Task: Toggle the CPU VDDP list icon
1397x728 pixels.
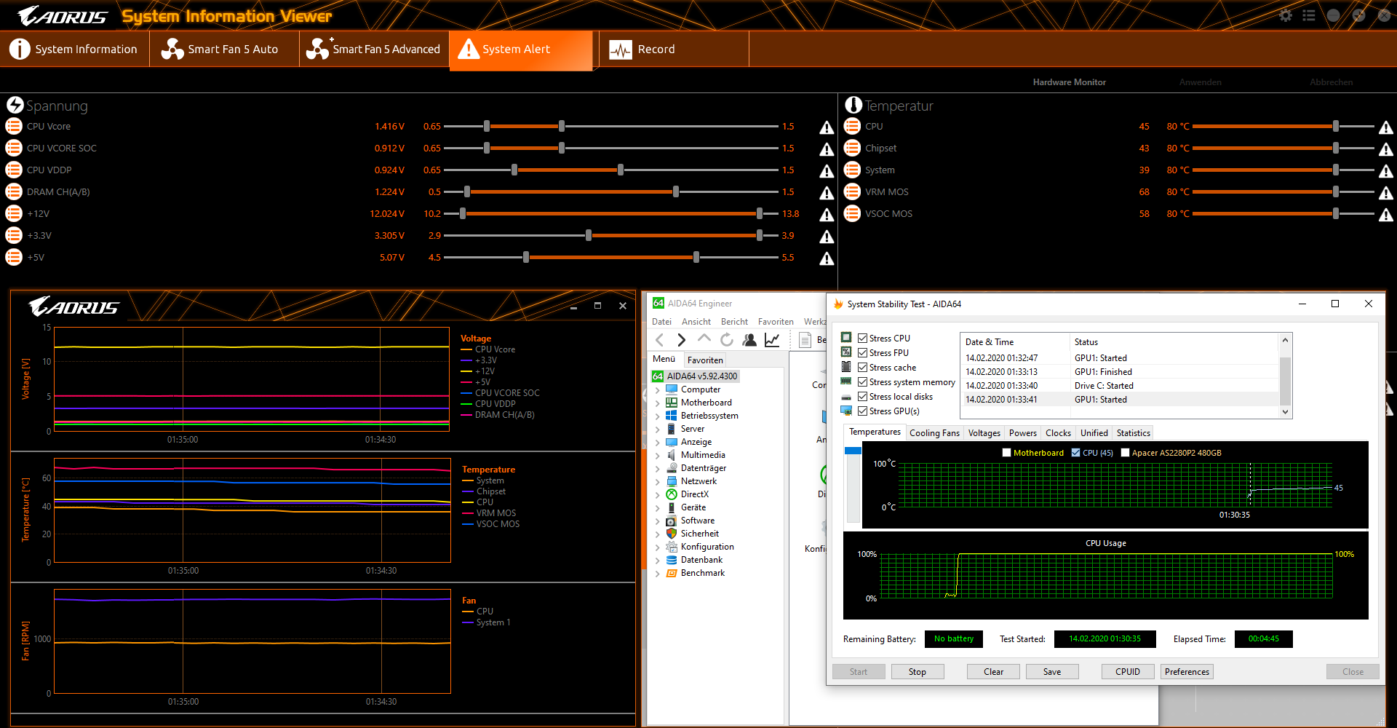Action: [x=14, y=170]
